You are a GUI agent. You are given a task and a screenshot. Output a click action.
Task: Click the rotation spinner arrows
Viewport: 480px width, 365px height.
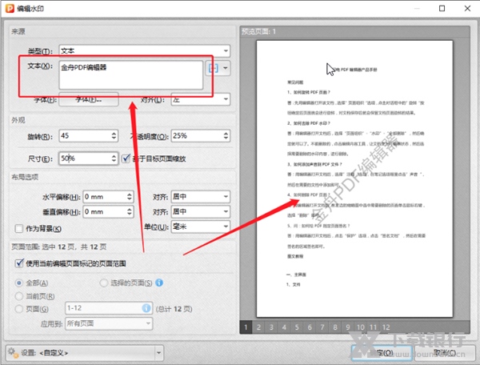[114, 135]
